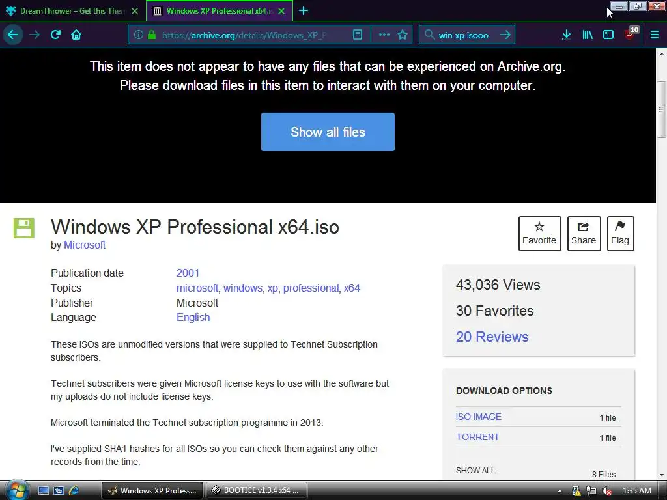This screenshot has width=667, height=500.
Task: Bookmark this page with the star icon
Action: click(x=403, y=35)
